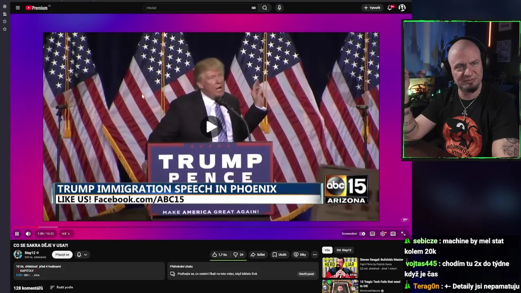
Task: Select the Vše filter chip
Action: click(327, 250)
